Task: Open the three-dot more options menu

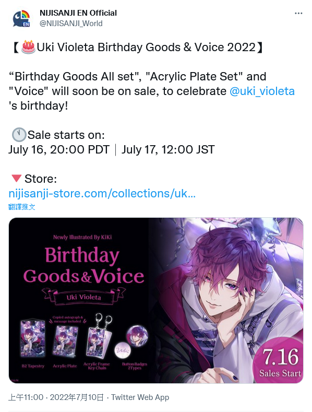Action: click(x=298, y=14)
